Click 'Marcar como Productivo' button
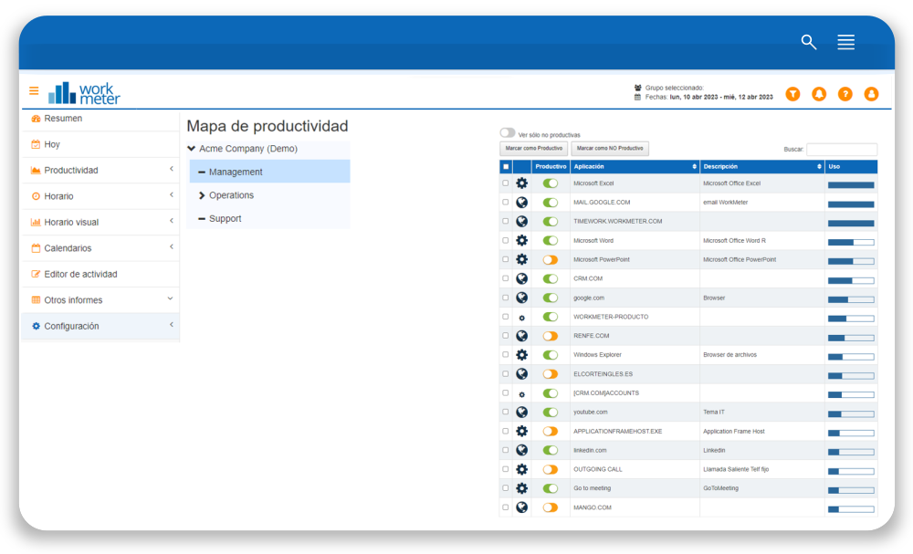913x554 pixels. (534, 149)
